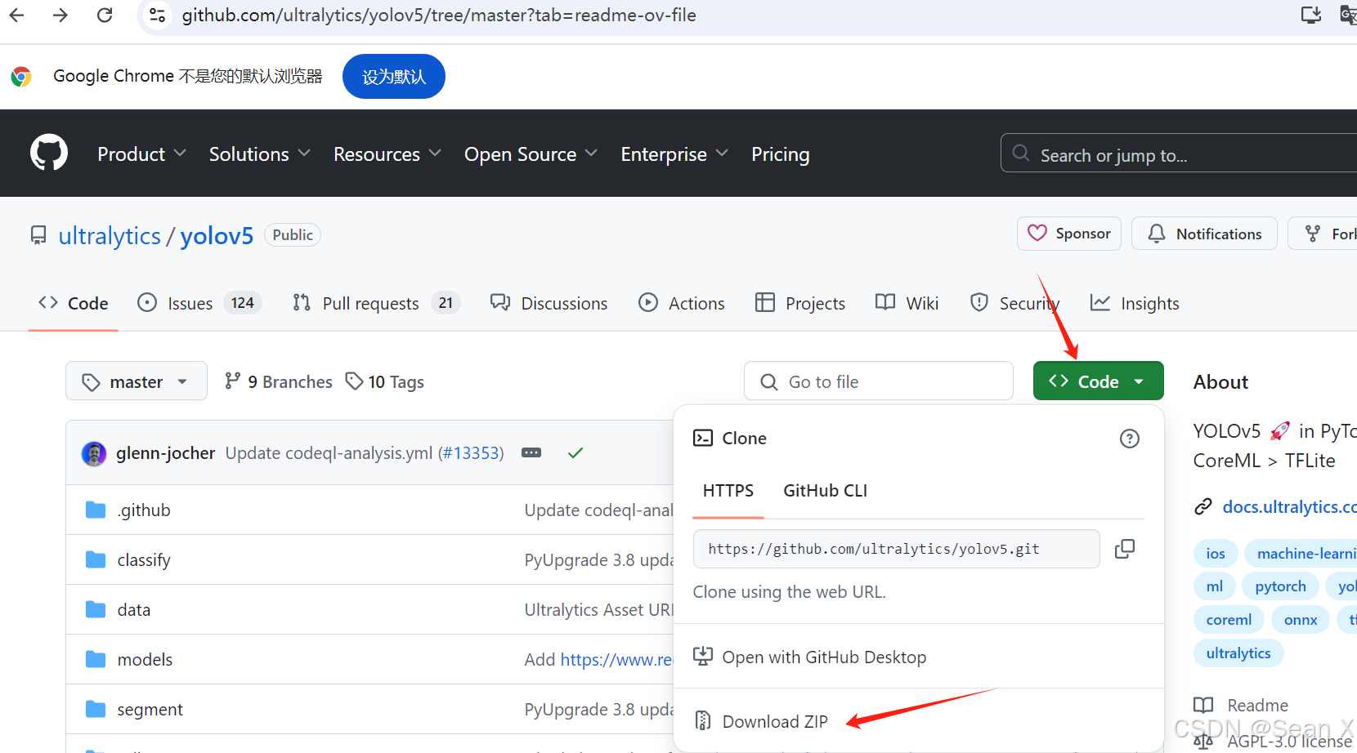Reload the page with refresh icon
Screen dimensions: 1357x753
(x=105, y=15)
